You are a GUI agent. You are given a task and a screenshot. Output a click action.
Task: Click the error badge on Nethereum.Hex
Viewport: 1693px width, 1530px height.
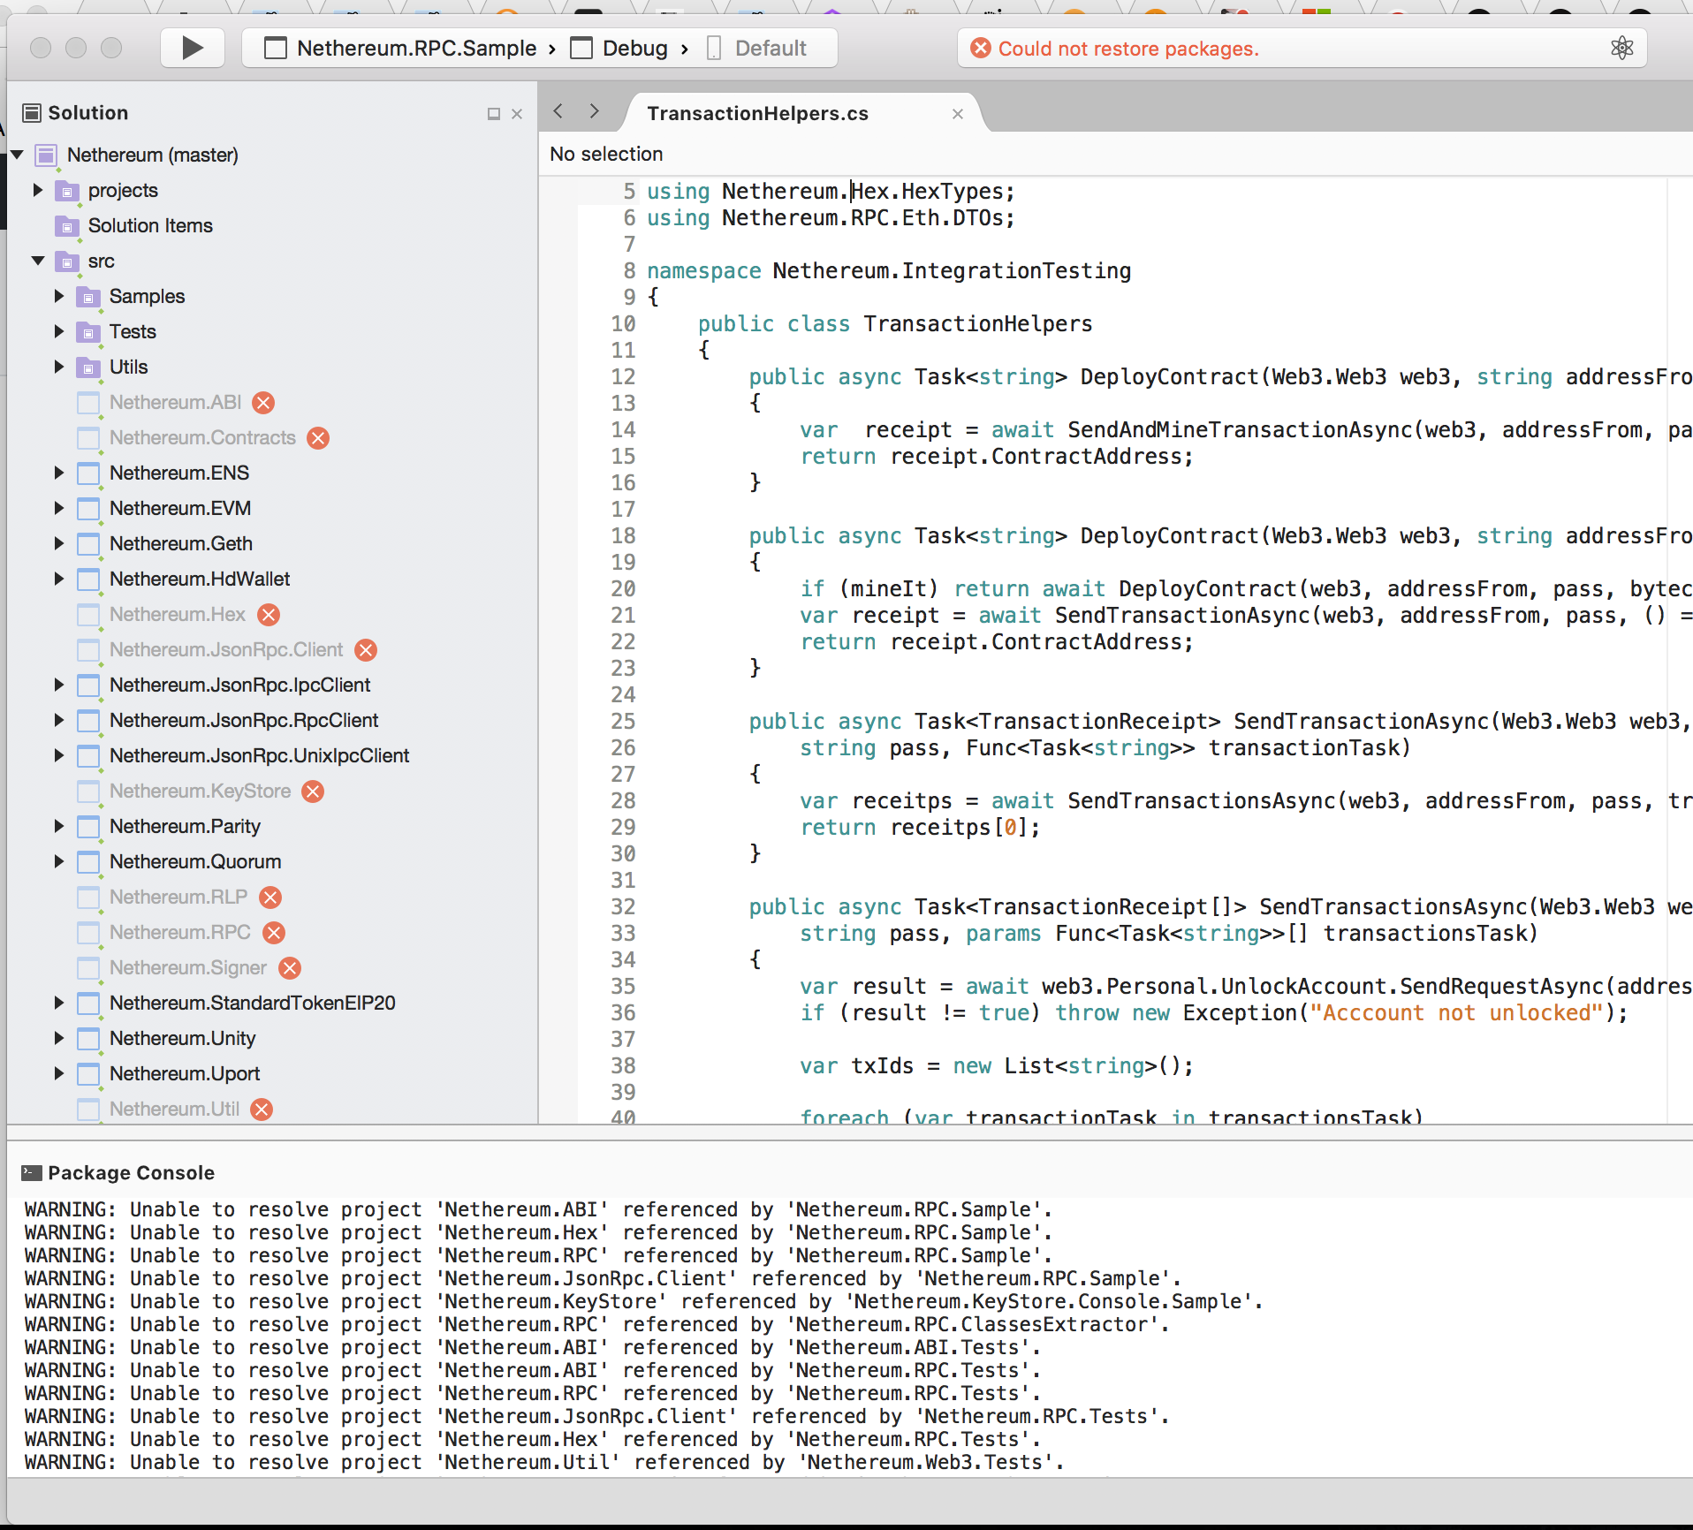268,615
